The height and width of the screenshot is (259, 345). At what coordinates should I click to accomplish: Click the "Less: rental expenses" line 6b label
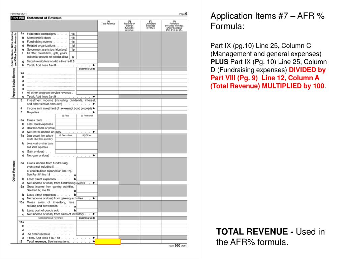pos(40,124)
